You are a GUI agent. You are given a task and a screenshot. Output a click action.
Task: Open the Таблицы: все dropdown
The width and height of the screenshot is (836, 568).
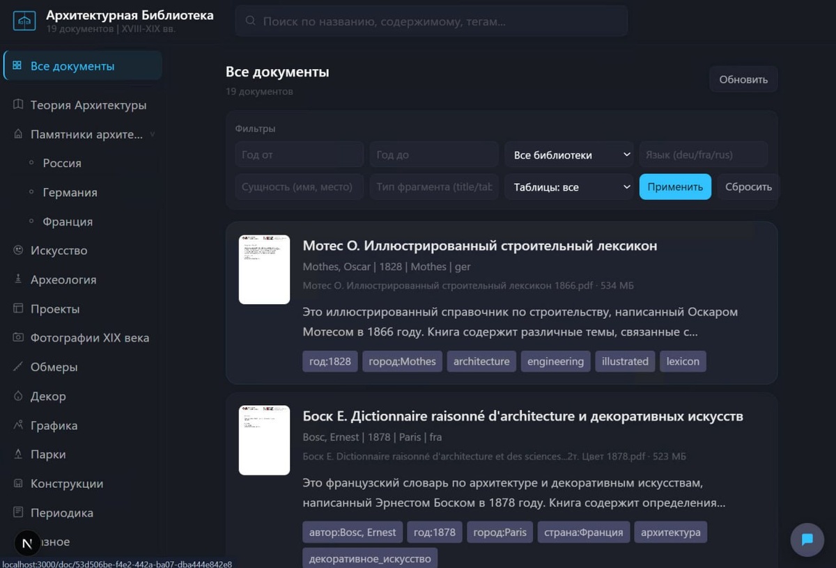[x=569, y=187]
